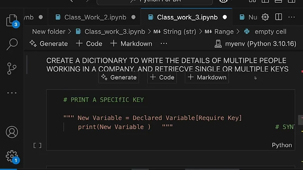Open the Accounts menu icon

click(12, 132)
